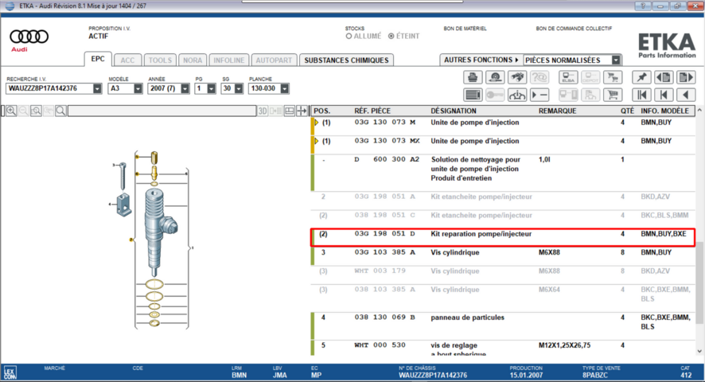Screen dimensions: 705x382
Task: Click the horizontal expand-arrow icon
Action: [x=302, y=111]
